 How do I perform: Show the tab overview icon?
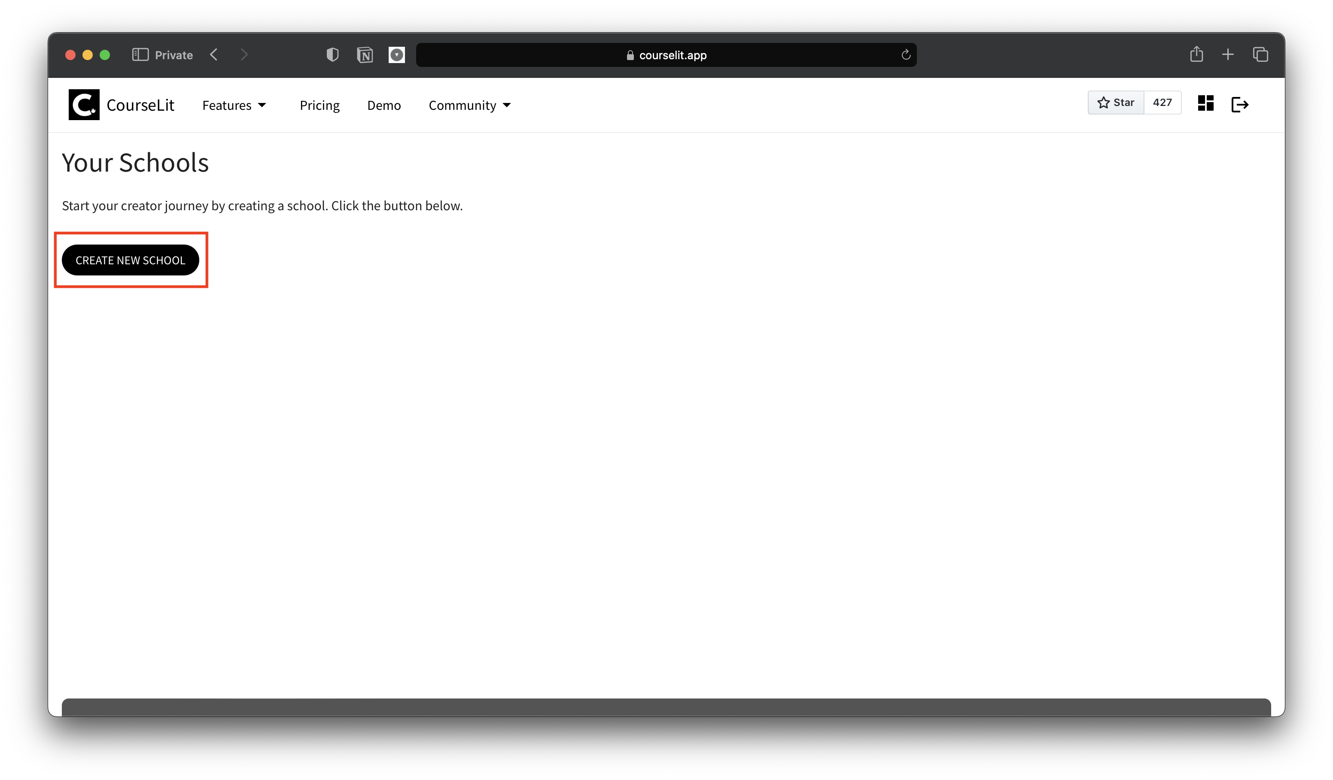pos(1260,54)
